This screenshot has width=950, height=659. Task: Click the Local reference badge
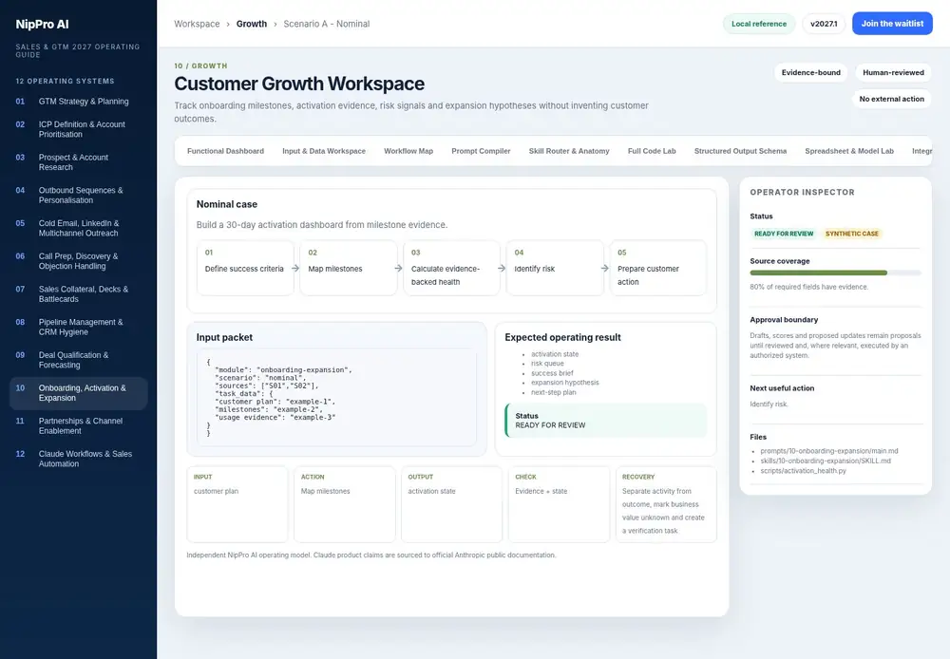(x=758, y=24)
